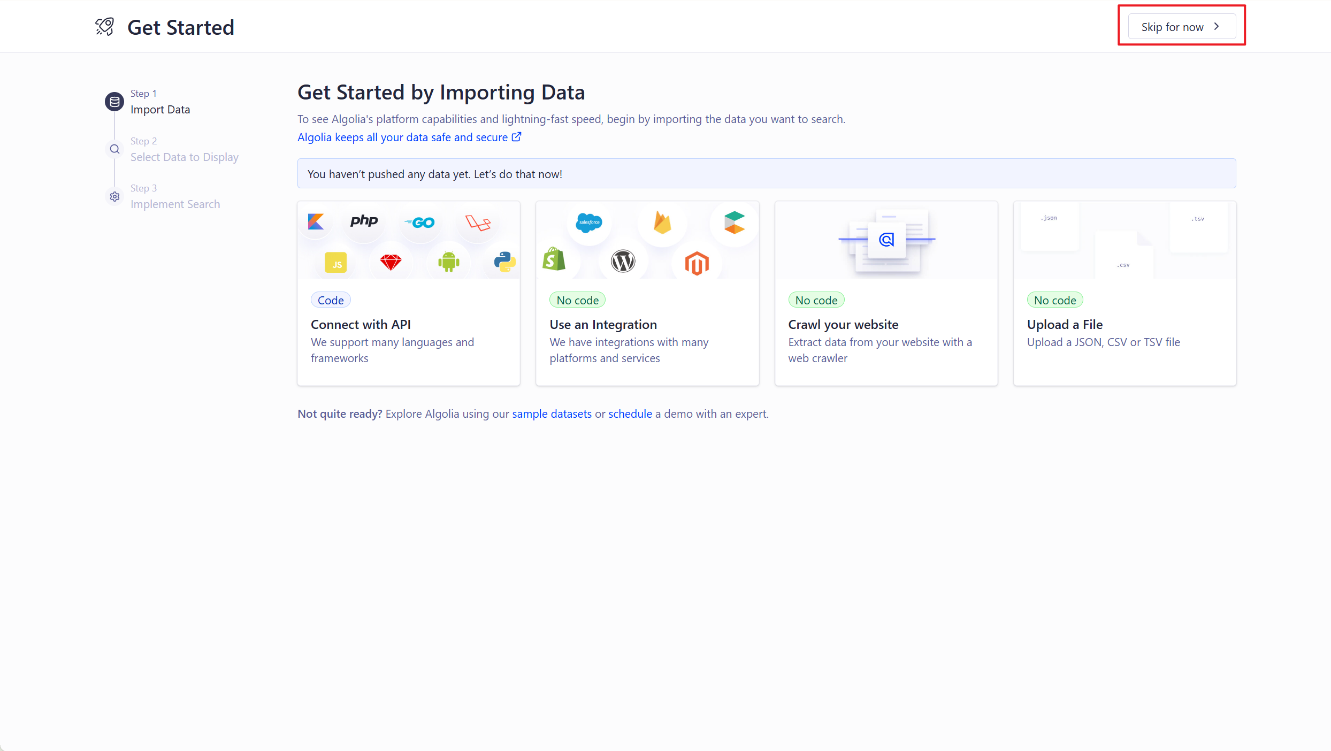Click the Android robot icon
This screenshot has height=751, width=1331.
(448, 262)
